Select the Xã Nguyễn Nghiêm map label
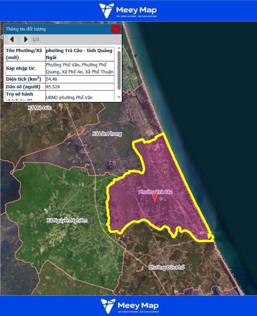257x316 pixels. coord(67,220)
